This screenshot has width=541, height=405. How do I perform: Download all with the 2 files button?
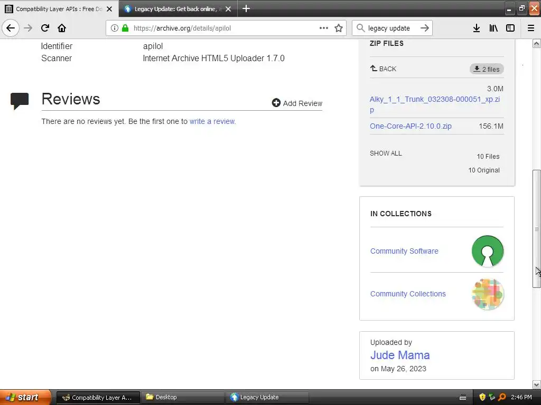[x=487, y=69]
